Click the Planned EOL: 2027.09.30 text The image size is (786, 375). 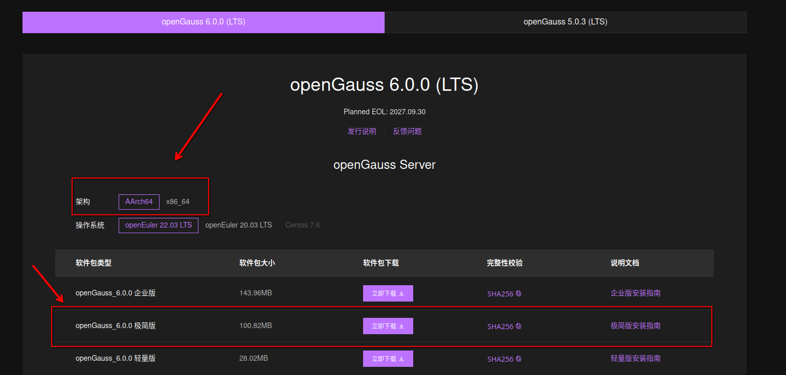[385, 112]
